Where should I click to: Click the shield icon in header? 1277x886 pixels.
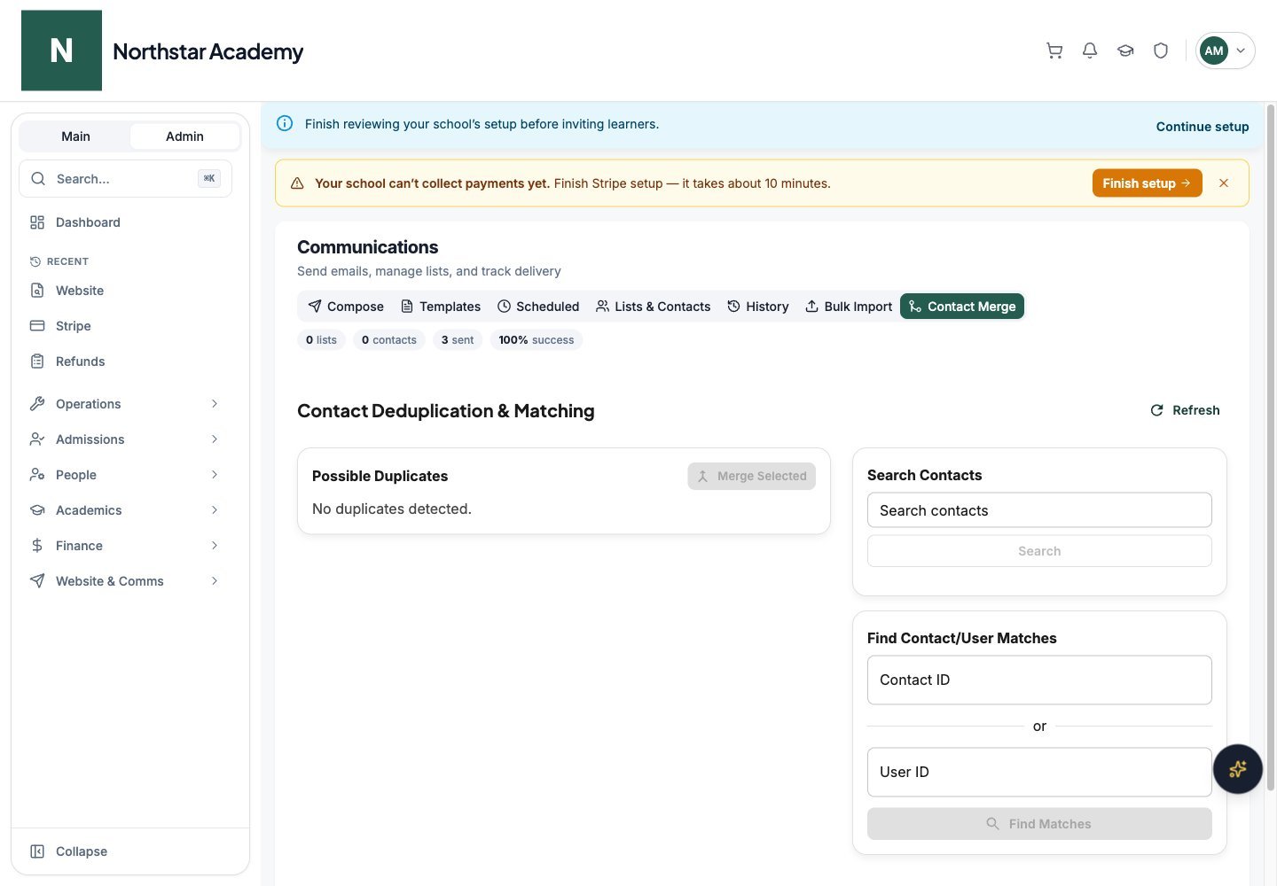click(1161, 51)
